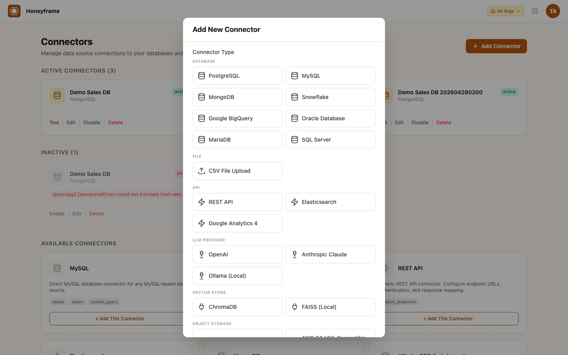The image size is (568, 355).
Task: Click the inactive Demo Sales DB grey icon
Action: click(57, 177)
